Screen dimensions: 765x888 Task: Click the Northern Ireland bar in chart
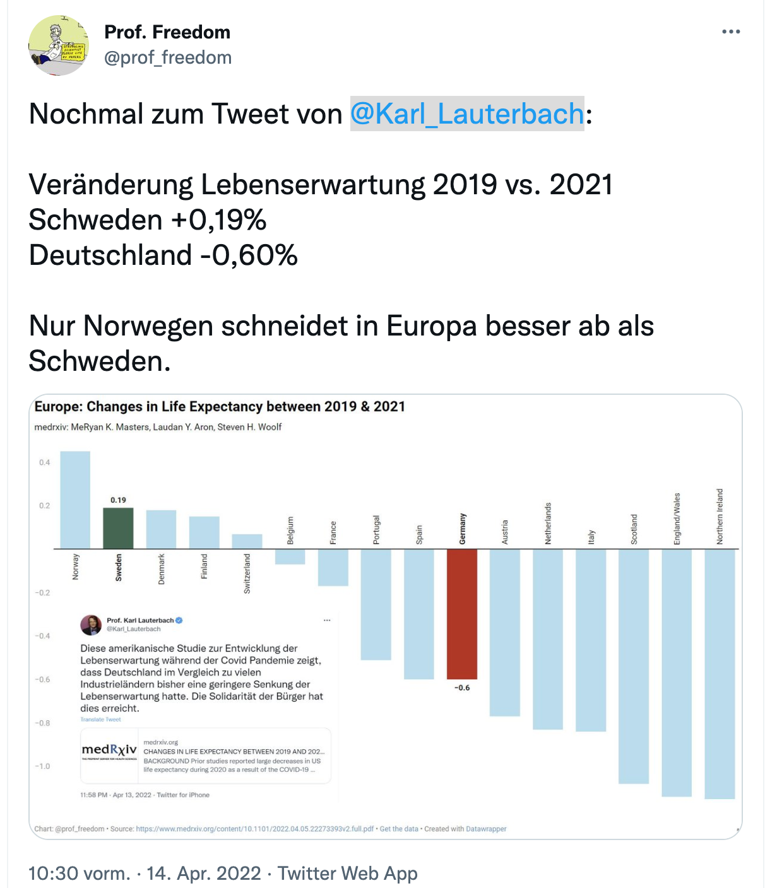pyautogui.click(x=720, y=673)
